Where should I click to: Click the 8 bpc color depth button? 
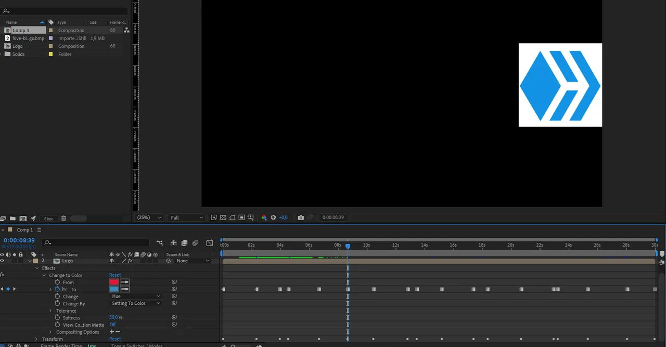pyautogui.click(x=48, y=219)
